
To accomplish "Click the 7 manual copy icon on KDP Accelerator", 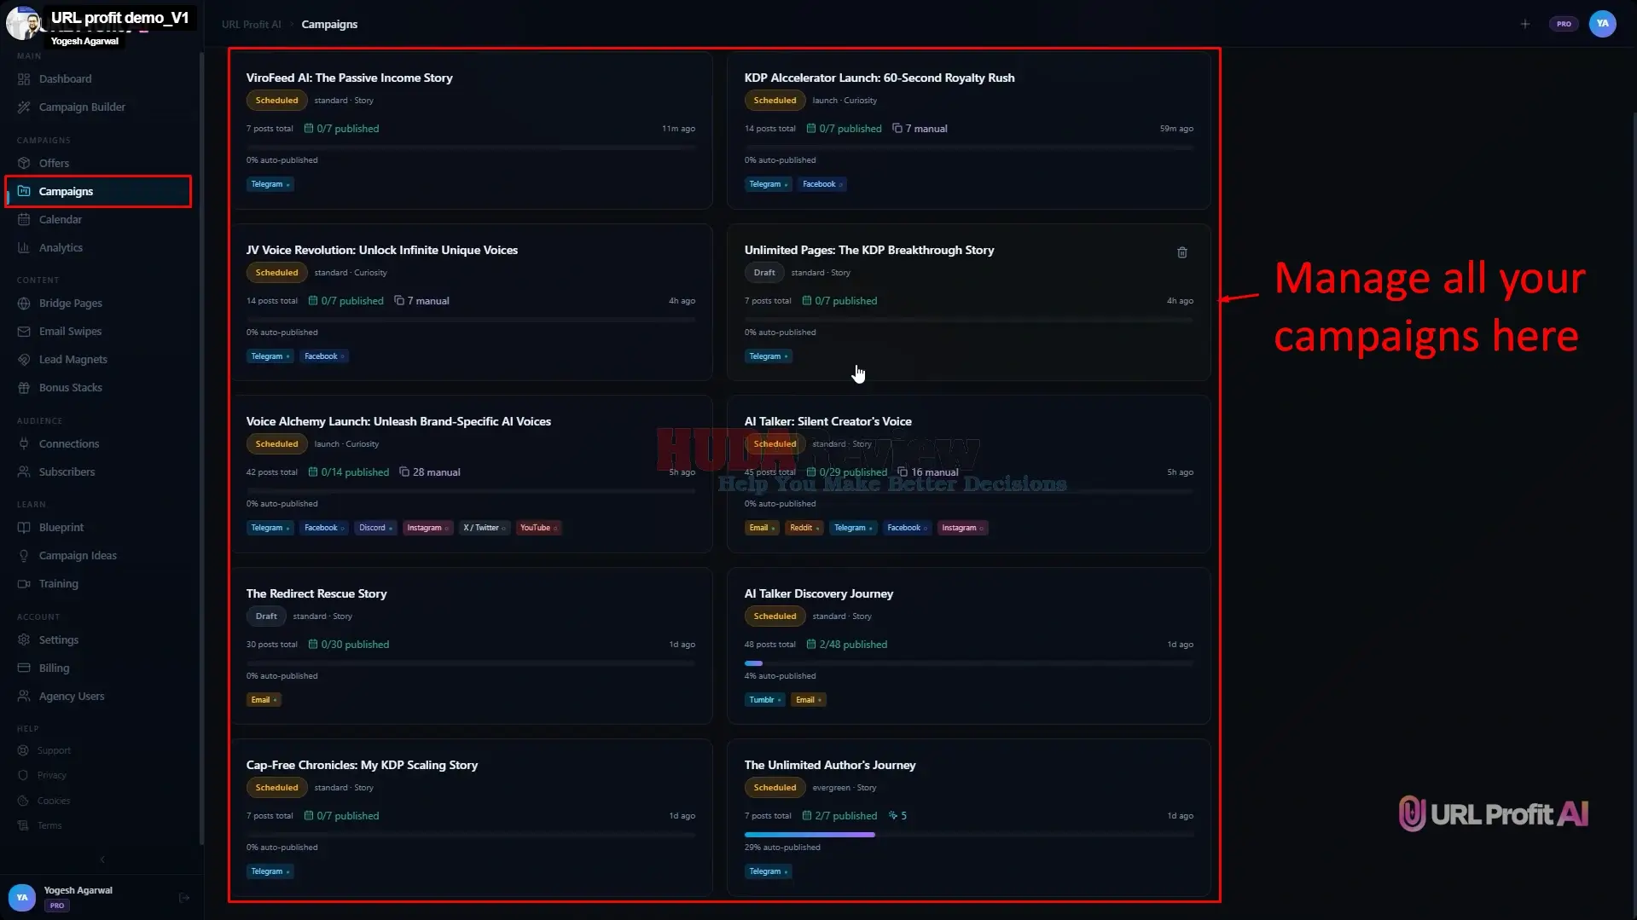I will tap(897, 129).
